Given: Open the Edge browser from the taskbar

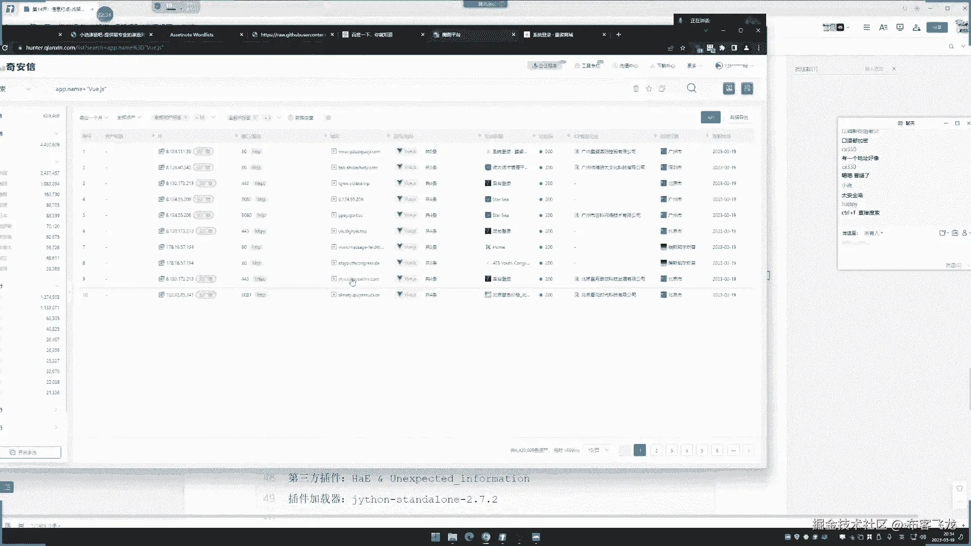Looking at the screenshot, I should [x=469, y=537].
